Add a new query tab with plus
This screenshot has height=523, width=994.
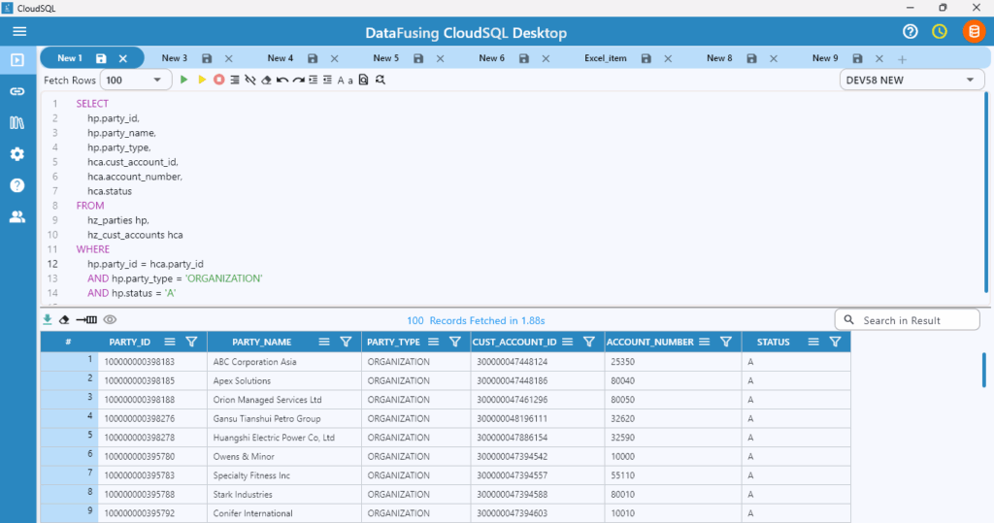[x=902, y=59]
